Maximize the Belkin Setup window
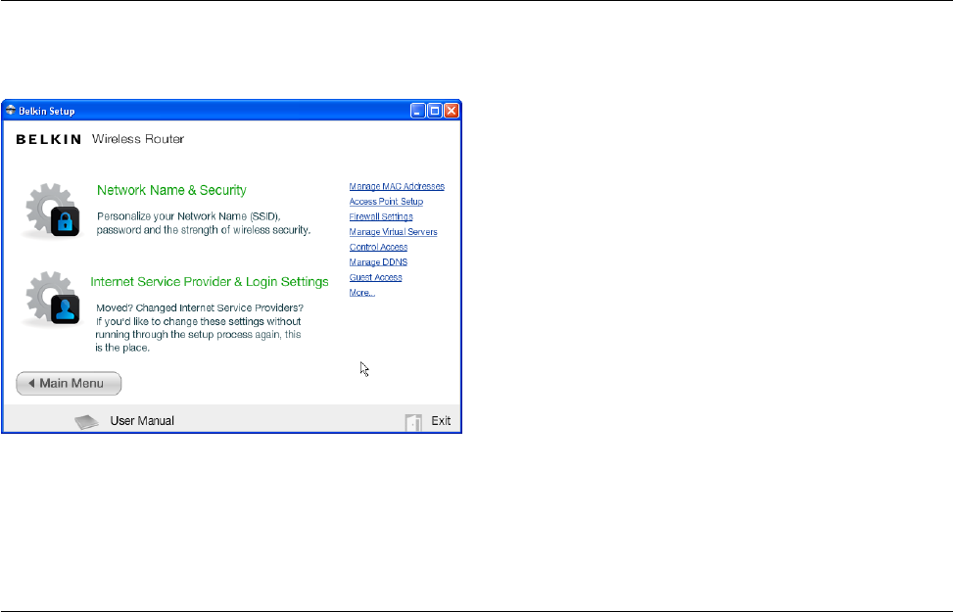Viewport: 953px width, 612px height. pyautogui.click(x=435, y=111)
